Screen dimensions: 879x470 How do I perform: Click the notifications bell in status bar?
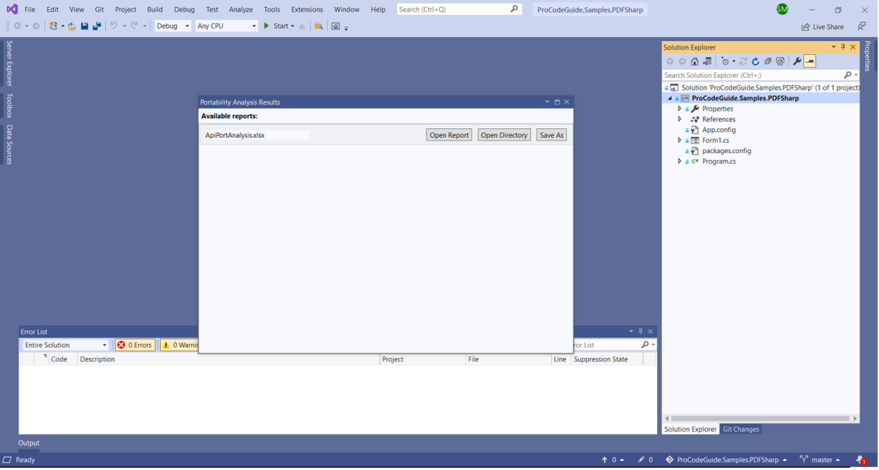[x=860, y=460]
